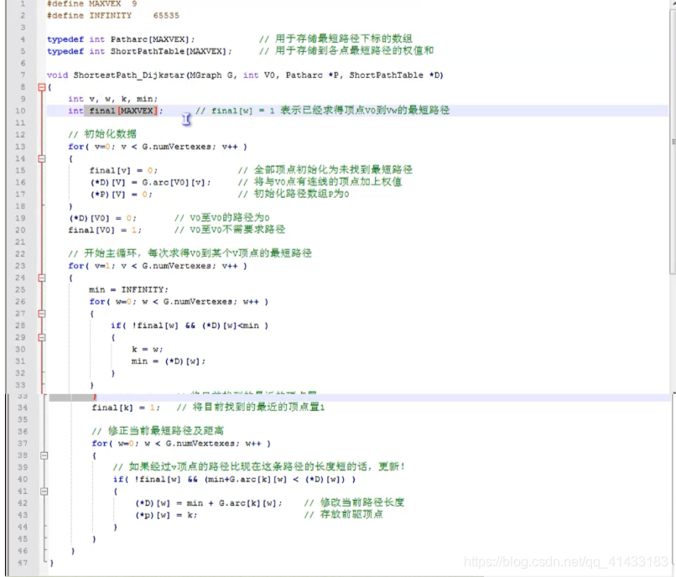Click the statement 'final[V0] = 1;'
This screenshot has height=577, width=676.
105,231
